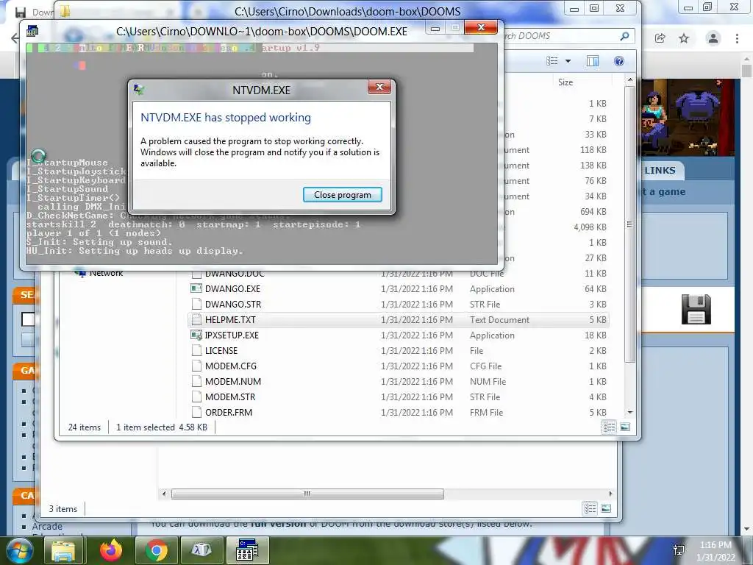Open the Chrome profile avatar
The image size is (753, 565).
713,38
